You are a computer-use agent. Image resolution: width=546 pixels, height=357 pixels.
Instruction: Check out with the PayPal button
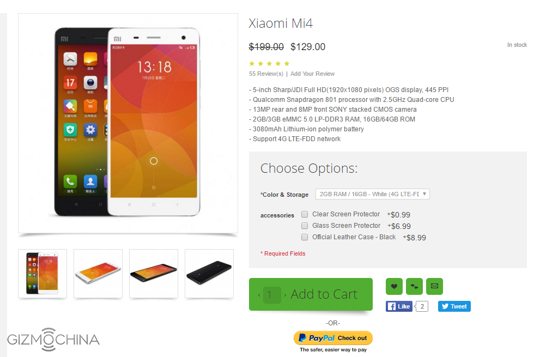333,338
